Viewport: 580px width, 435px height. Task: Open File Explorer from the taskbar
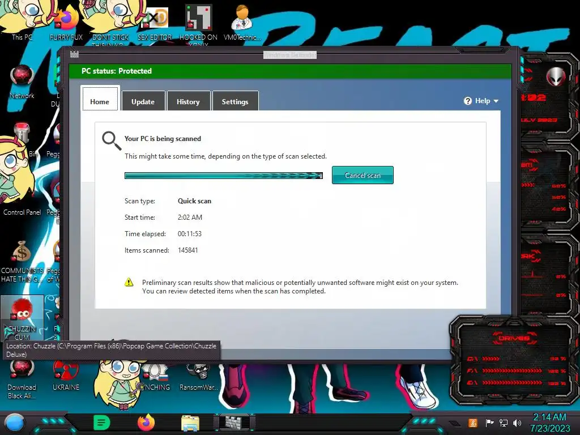pyautogui.click(x=190, y=424)
